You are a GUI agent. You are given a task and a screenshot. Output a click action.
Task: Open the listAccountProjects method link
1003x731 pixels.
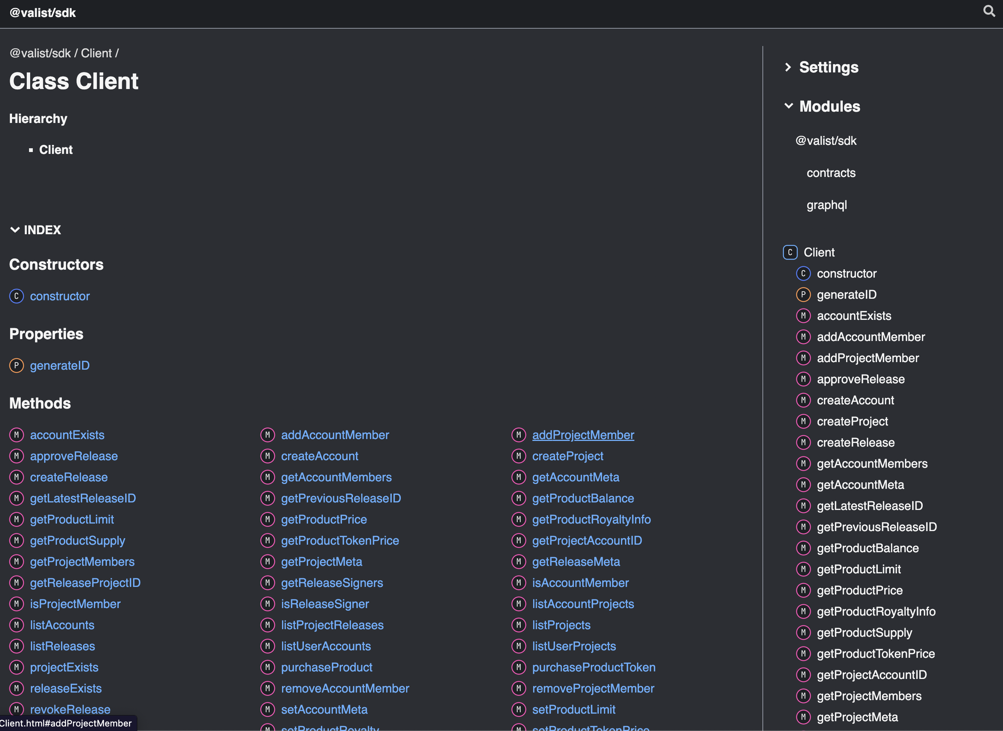[583, 604]
